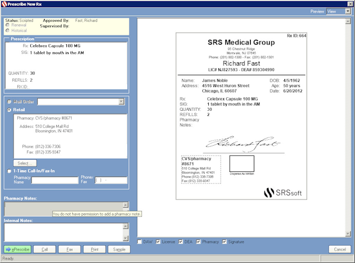Click the phone '(812)-336-7306'
The width and height of the screenshot is (355, 263).
coord(48,146)
